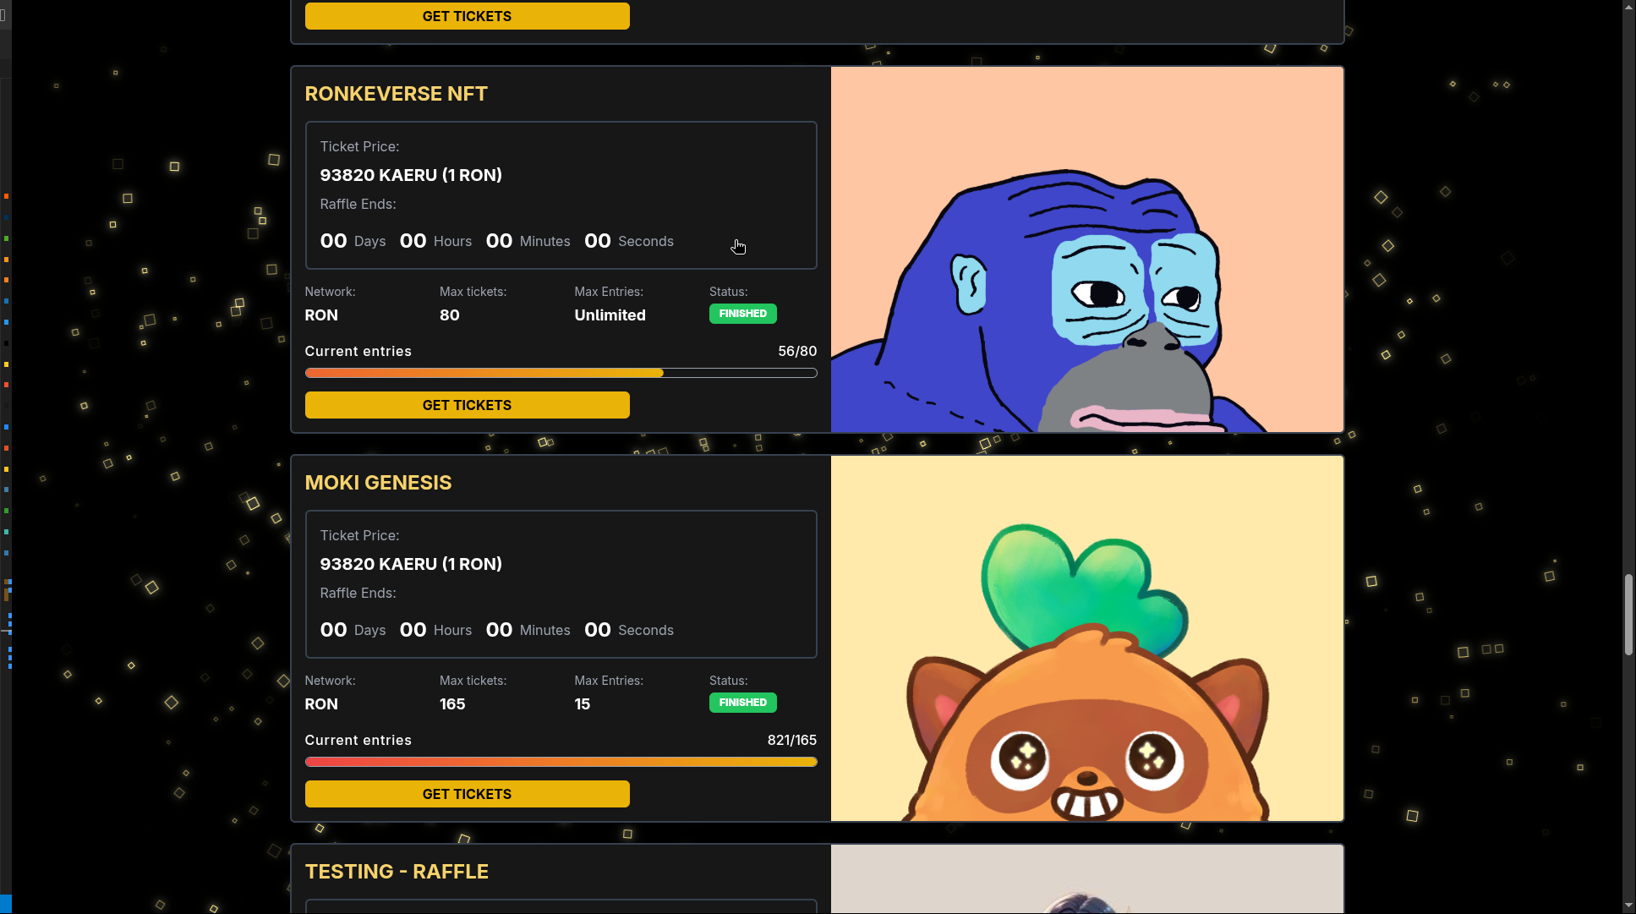Click the MOKI GENESIS raffle title
Viewport: 1636px width, 914px height.
coord(378,483)
